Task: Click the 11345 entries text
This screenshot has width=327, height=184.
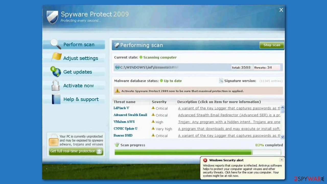Action: click(x=271, y=81)
